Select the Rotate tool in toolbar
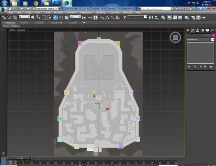This screenshot has height=166, width=216. (61, 17)
